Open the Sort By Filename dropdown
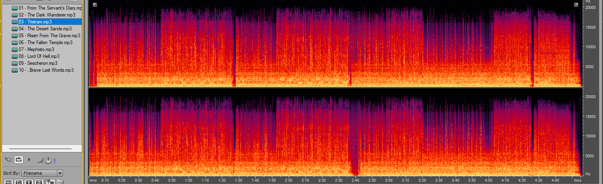 pos(42,173)
